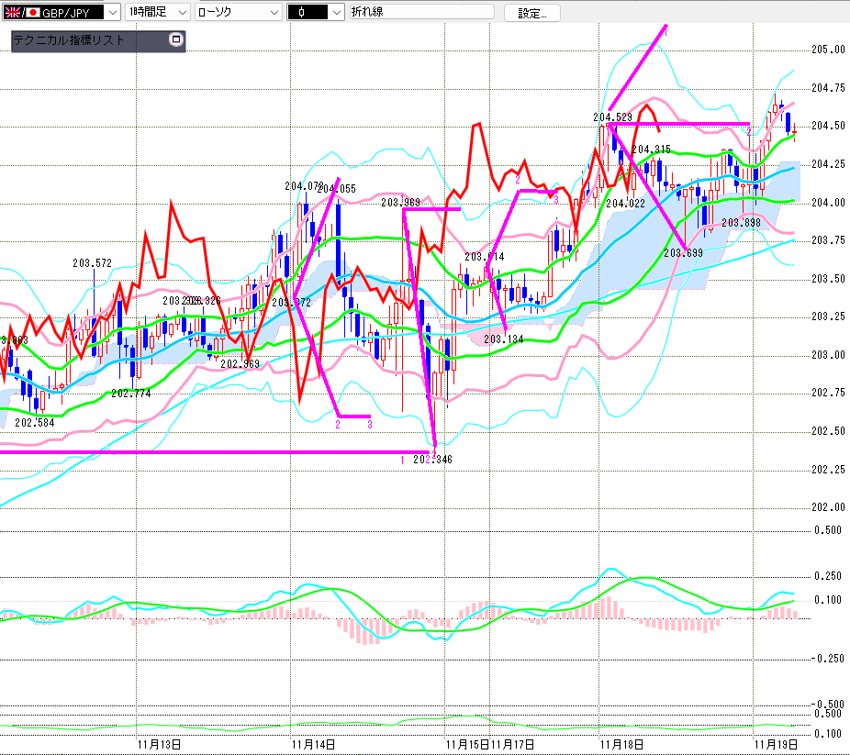Click the 205.00 level on the price axis
Screen dimensions: 850x755
pos(827,50)
